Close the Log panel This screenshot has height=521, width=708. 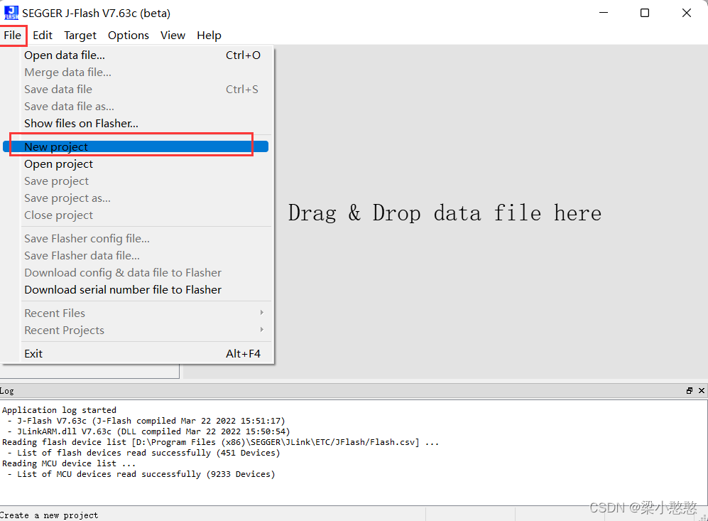pos(701,390)
